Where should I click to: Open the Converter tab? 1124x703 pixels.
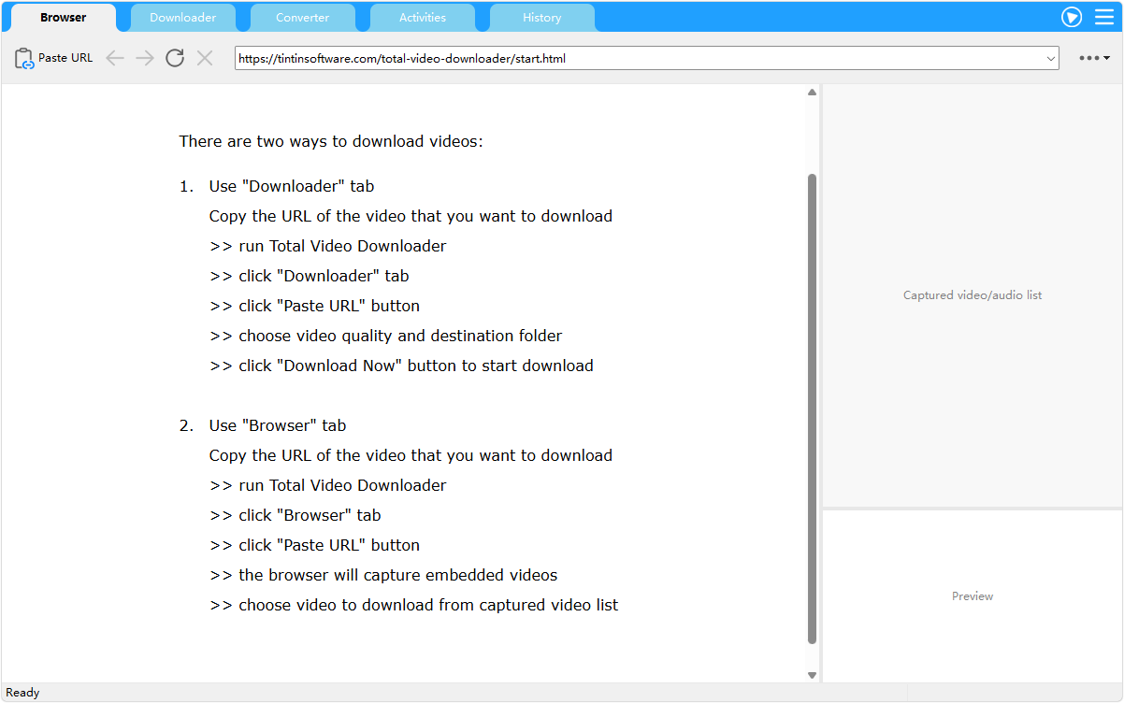(x=303, y=18)
